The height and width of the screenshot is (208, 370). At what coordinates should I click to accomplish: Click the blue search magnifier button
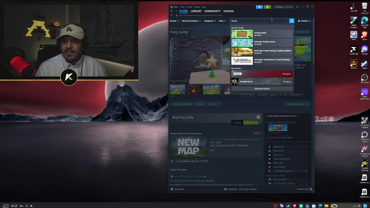tap(292, 21)
